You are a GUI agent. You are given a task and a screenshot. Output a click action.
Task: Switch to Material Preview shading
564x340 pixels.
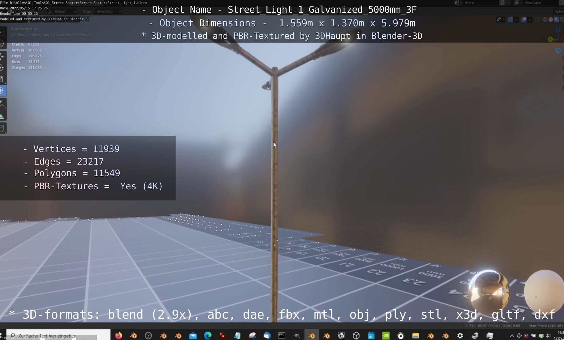557,20
